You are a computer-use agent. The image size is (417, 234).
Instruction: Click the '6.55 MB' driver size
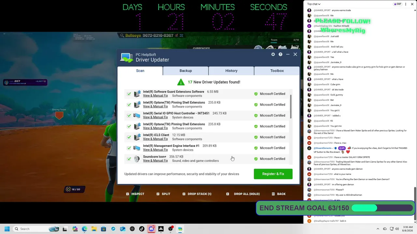pyautogui.click(x=213, y=92)
